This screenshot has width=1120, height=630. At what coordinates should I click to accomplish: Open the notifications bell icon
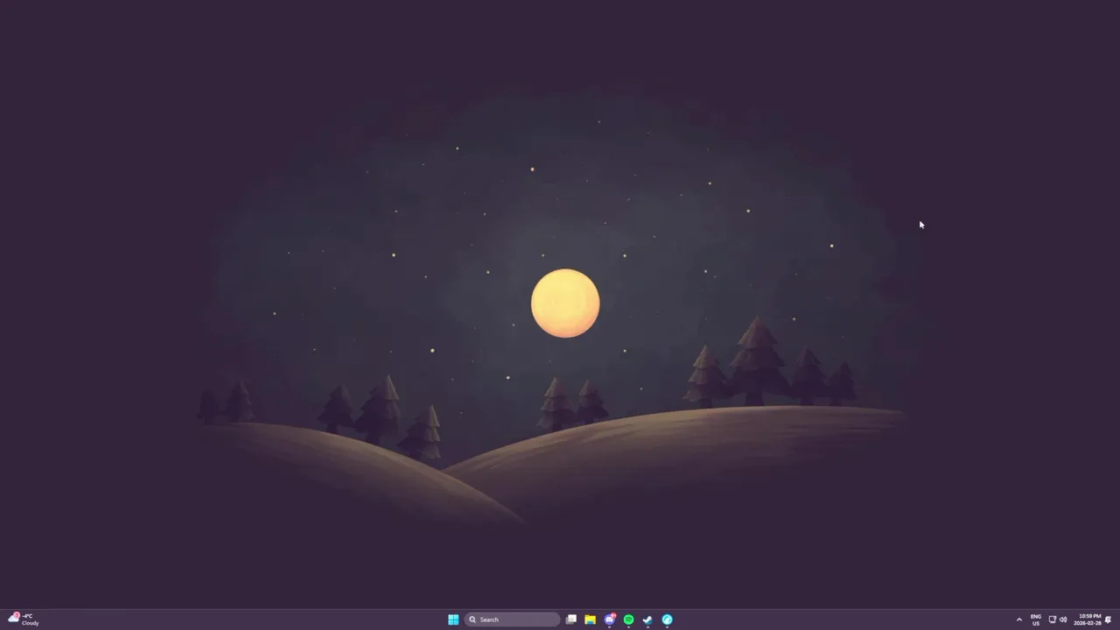(x=1109, y=619)
